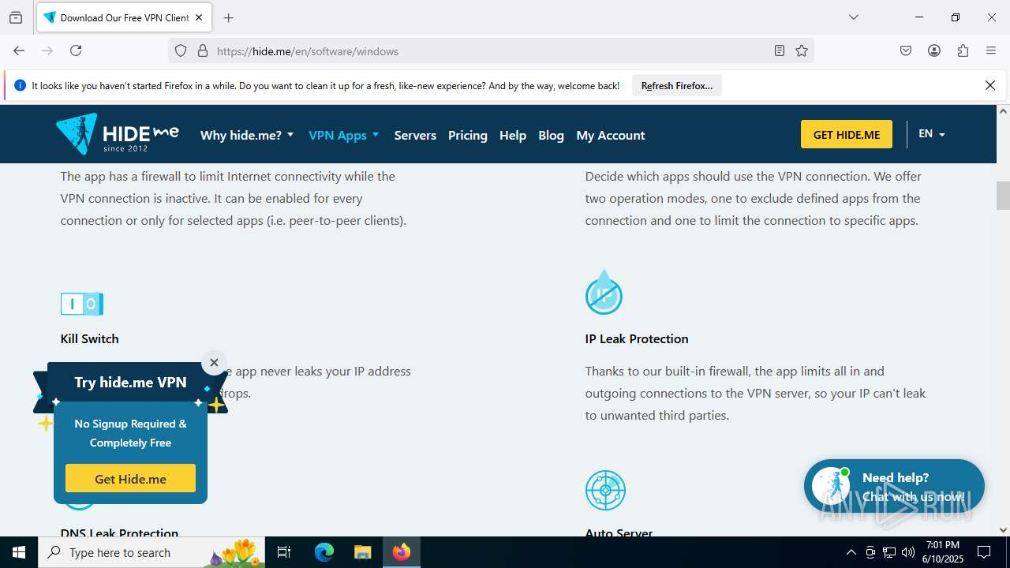Image resolution: width=1010 pixels, height=568 pixels.
Task: Click the hide.me logo in the header
Action: [x=118, y=134]
